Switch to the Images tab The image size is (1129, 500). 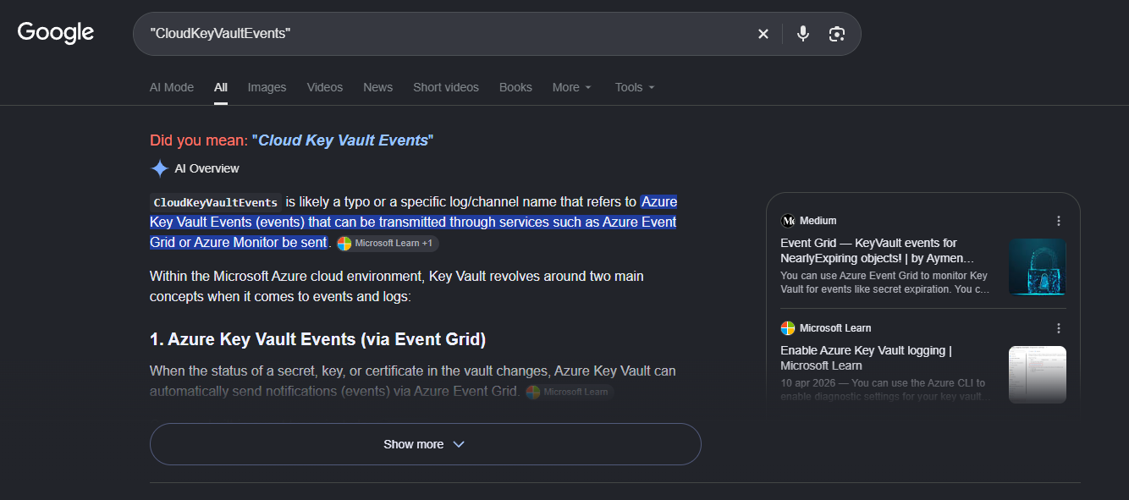[267, 87]
